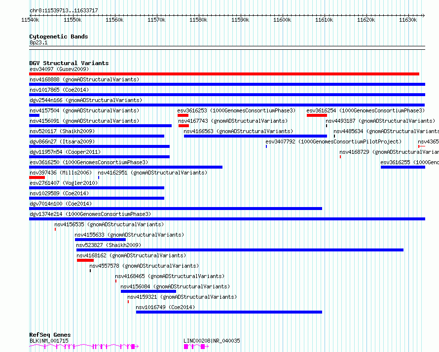Click the blue esv3616255 bar

point(403,167)
